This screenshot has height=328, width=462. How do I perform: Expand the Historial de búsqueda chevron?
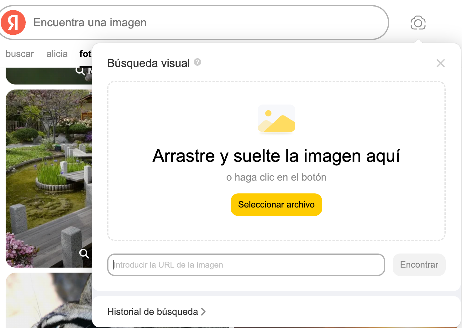tap(203, 312)
